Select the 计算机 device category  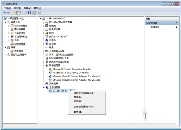(52, 40)
